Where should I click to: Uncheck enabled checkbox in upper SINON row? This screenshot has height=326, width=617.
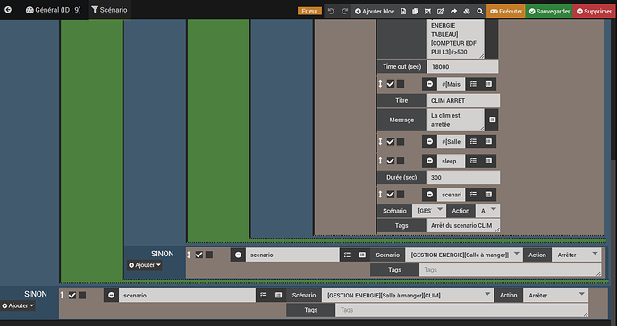tap(199, 255)
